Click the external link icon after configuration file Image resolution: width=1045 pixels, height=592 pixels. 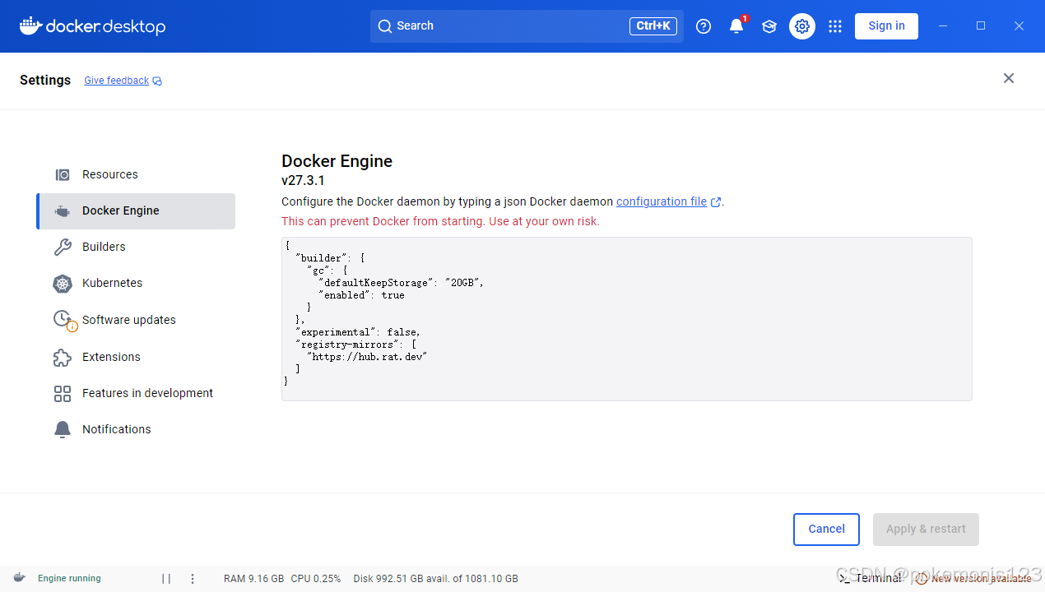(716, 202)
